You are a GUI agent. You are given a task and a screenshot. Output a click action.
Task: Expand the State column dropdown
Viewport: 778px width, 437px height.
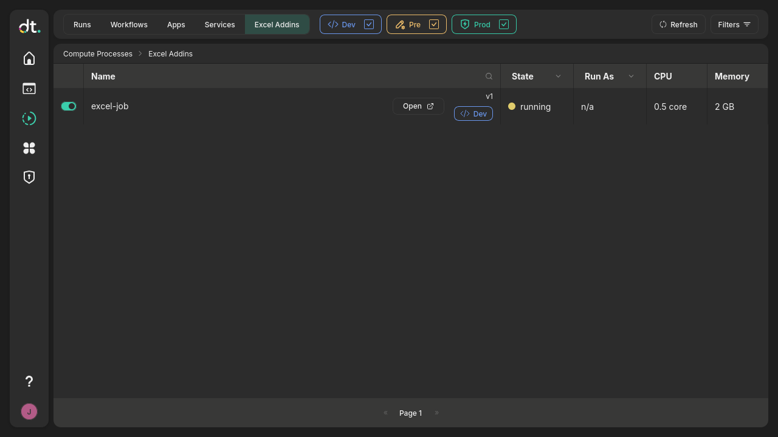click(x=558, y=76)
